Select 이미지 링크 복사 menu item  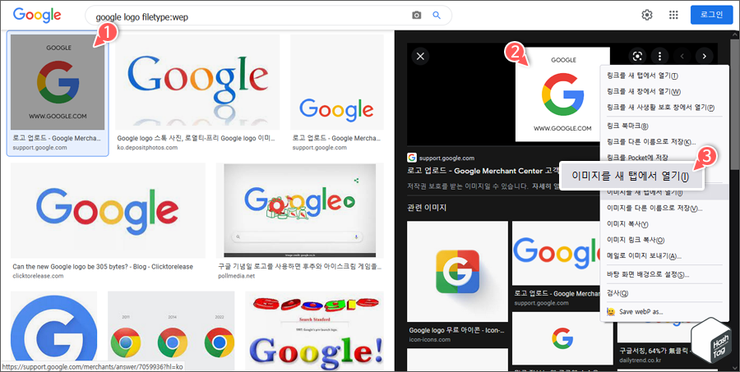pos(665,240)
